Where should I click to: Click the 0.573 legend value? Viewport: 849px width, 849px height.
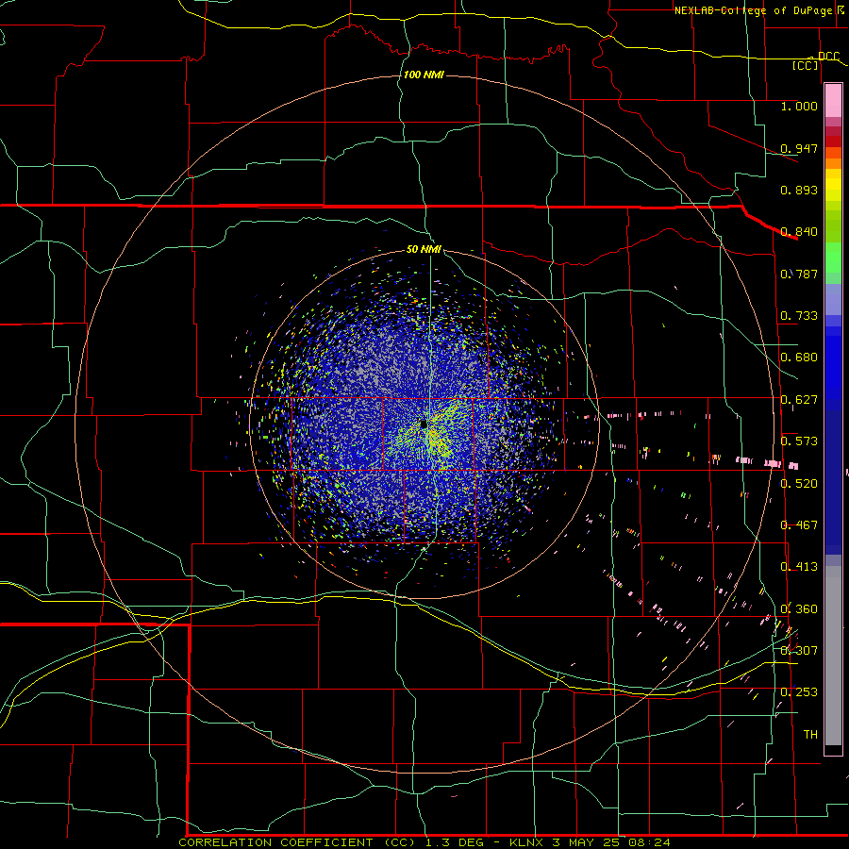coord(799,441)
